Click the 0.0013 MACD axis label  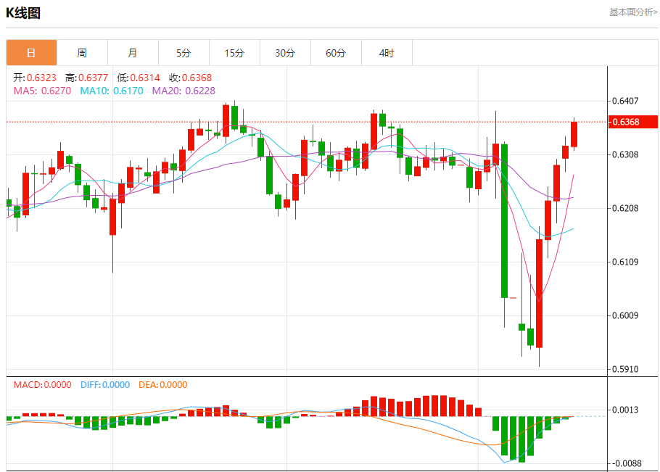[x=625, y=410]
